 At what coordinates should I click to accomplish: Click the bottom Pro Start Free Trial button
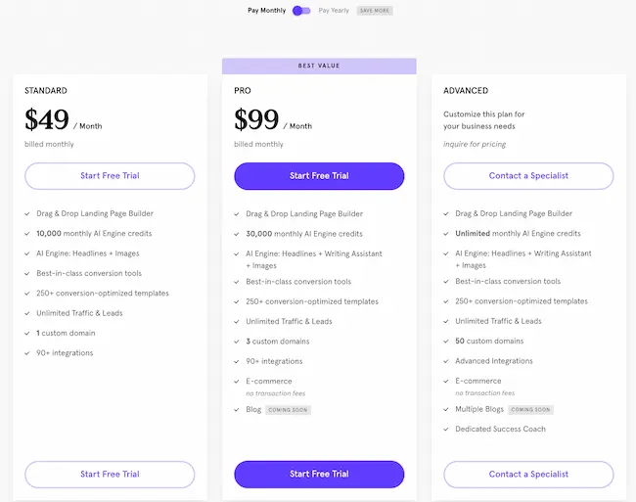pyautogui.click(x=319, y=475)
